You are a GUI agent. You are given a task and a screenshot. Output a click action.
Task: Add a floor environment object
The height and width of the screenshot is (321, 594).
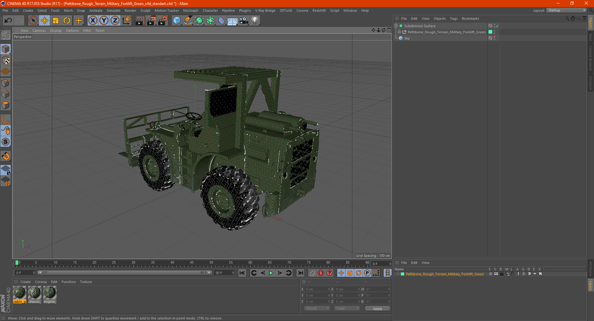[233, 21]
